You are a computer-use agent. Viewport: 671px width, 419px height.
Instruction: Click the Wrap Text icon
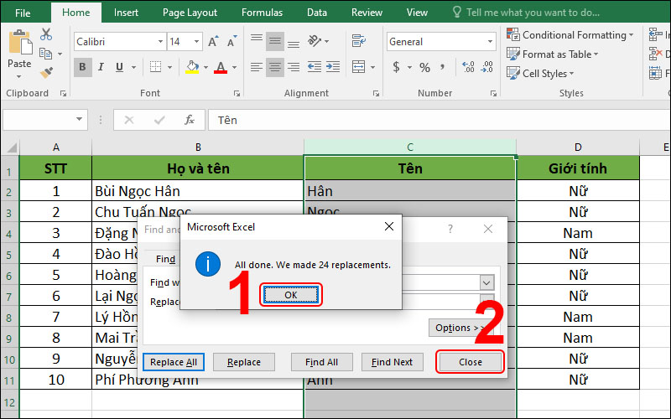pyautogui.click(x=359, y=41)
